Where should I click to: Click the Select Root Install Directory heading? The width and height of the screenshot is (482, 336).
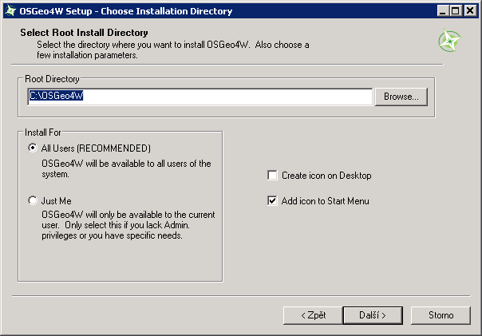84,33
